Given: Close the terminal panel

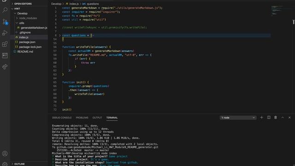Looking at the screenshot, I should tap(289, 118).
